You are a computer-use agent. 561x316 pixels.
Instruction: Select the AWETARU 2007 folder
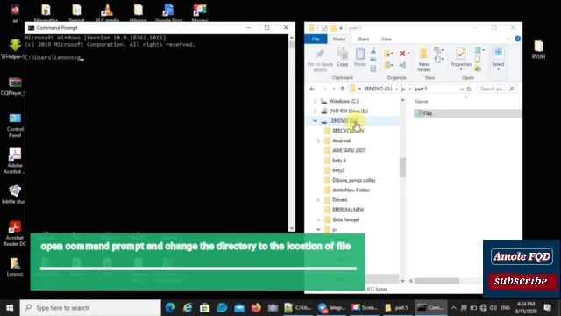point(349,150)
